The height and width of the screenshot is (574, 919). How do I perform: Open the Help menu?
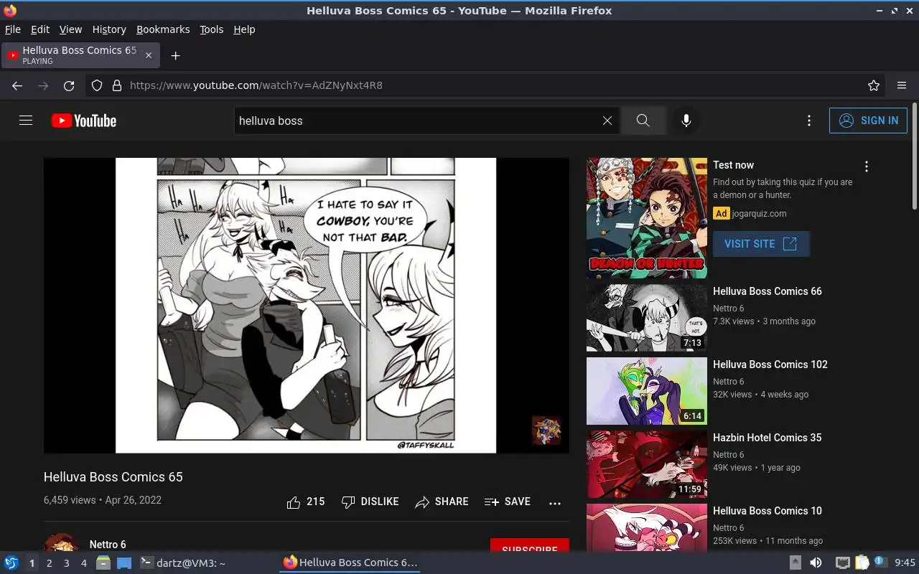tap(244, 29)
